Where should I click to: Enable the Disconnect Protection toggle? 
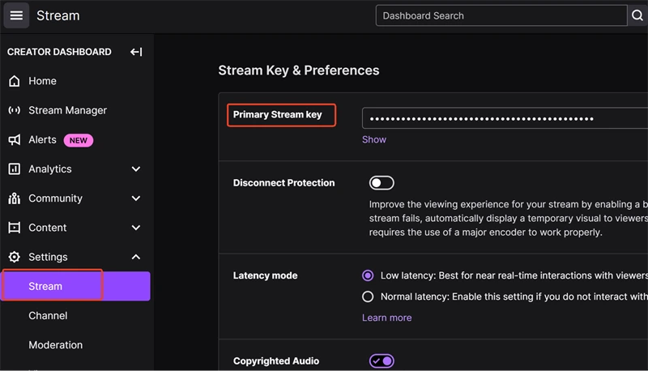pos(382,183)
